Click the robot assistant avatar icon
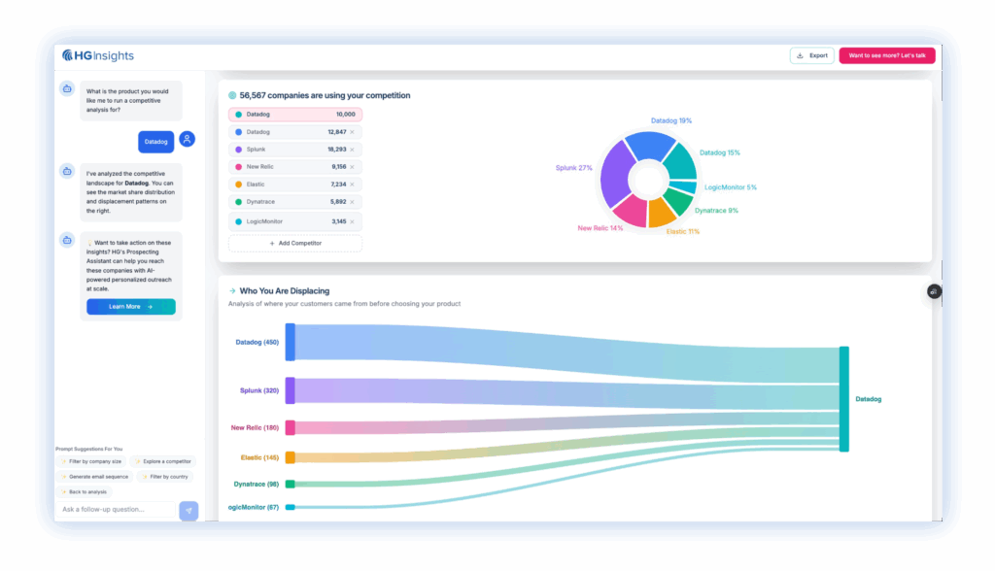This screenshot has width=995, height=571. coord(66,88)
